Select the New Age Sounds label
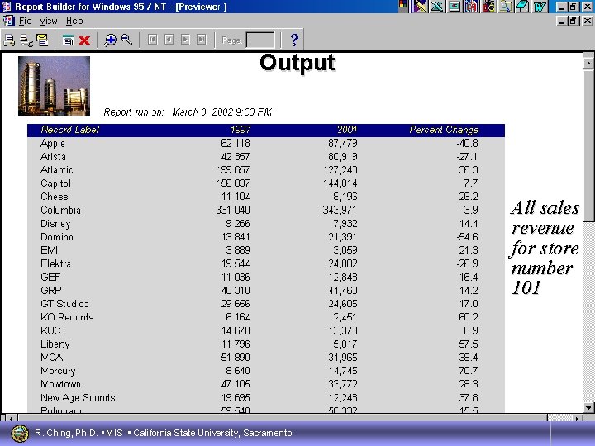The image size is (595, 446). pyautogui.click(x=78, y=398)
